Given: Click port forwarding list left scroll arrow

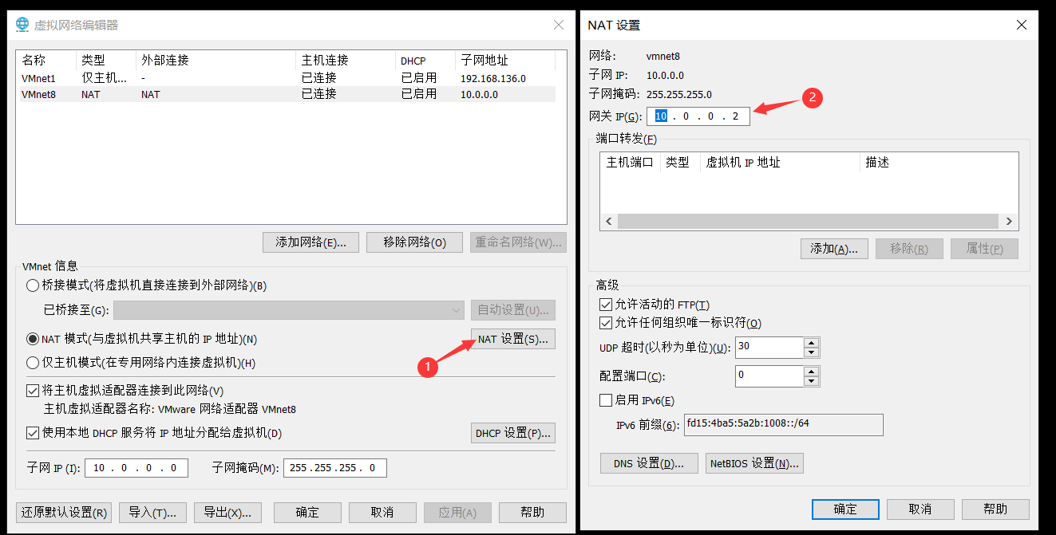Looking at the screenshot, I should click(609, 222).
